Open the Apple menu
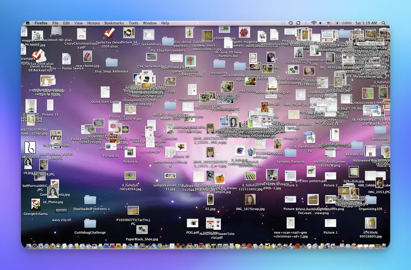This screenshot has height=270, width=411. click(x=27, y=23)
